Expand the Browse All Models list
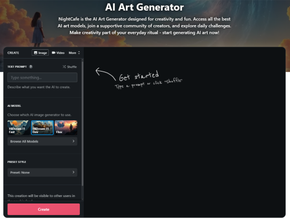The image size is (290, 218). (x=42, y=142)
